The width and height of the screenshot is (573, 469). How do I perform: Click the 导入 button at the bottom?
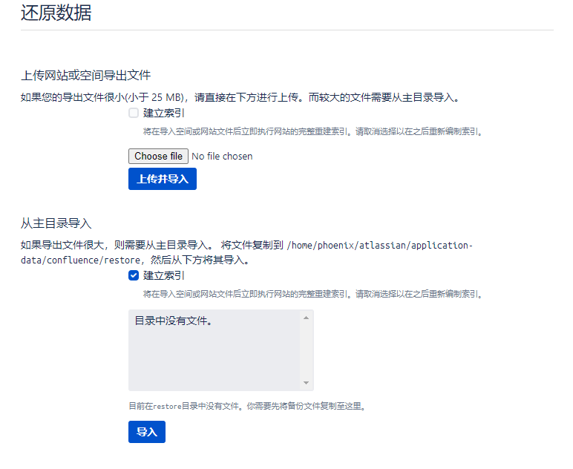[x=146, y=432]
